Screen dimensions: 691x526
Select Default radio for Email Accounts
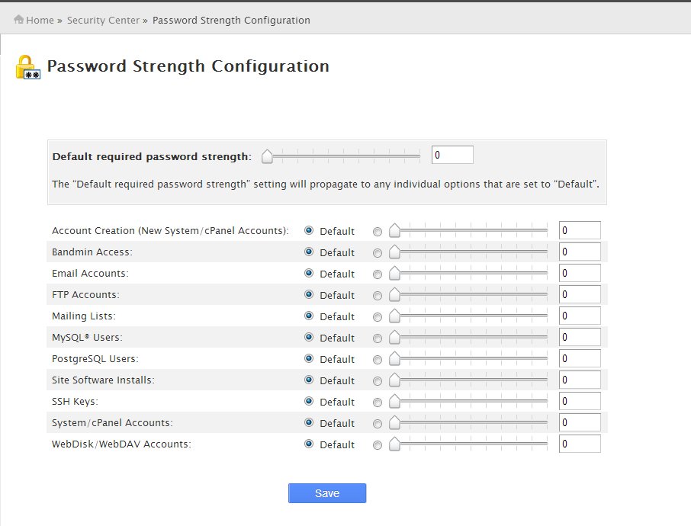point(309,273)
